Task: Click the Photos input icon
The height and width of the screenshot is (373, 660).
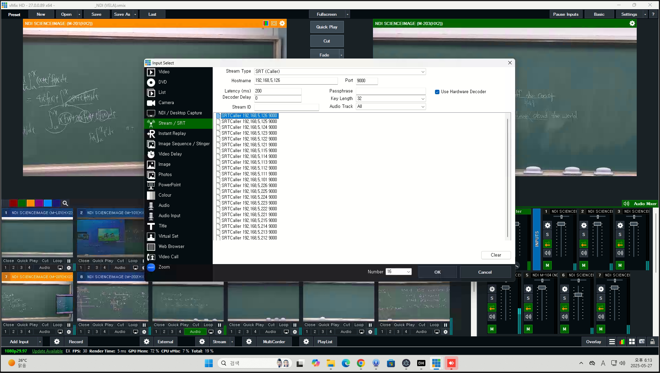Action: pyautogui.click(x=151, y=175)
